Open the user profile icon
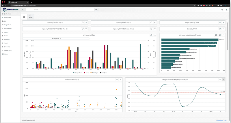 tap(227, 10)
